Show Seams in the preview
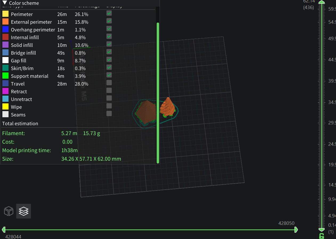The width and height of the screenshot is (336, 239). tap(109, 114)
